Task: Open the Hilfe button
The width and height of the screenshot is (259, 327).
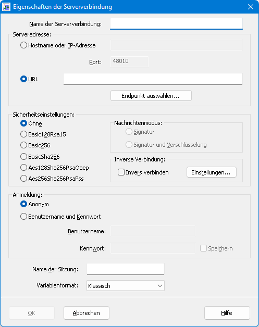Action: [x=227, y=313]
